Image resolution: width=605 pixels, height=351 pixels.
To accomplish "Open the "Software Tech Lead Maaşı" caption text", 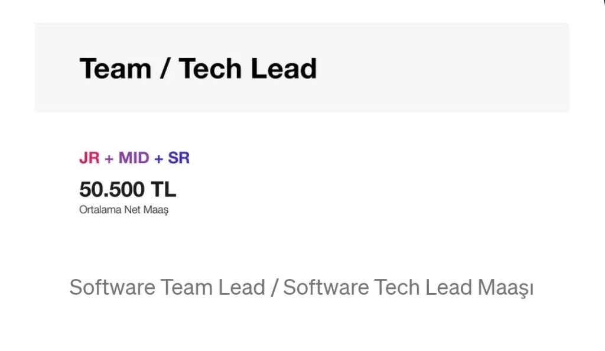I will [408, 288].
